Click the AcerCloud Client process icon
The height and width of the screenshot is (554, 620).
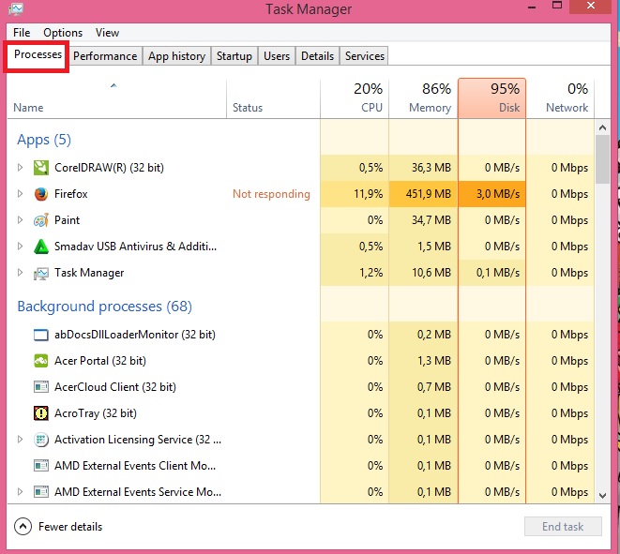(41, 387)
